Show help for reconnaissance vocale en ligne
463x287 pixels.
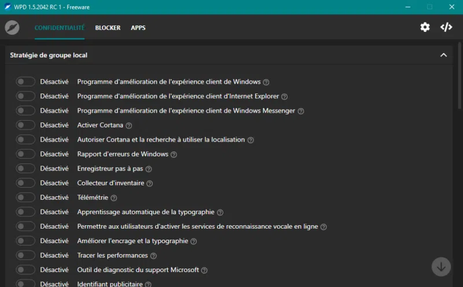(324, 226)
